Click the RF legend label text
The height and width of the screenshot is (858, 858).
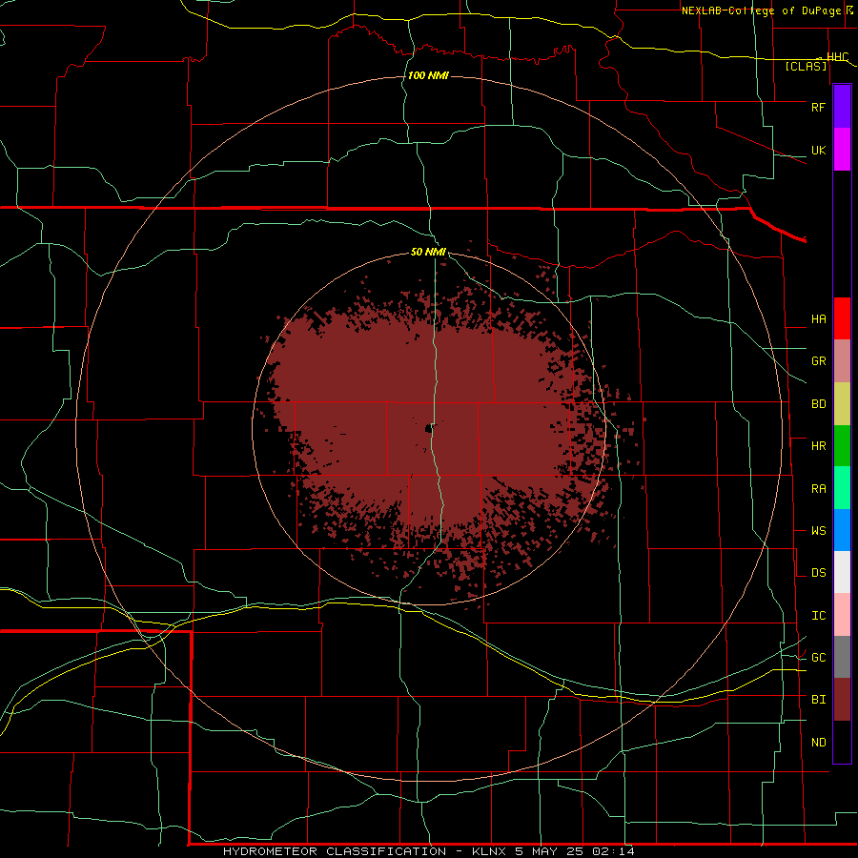point(818,107)
